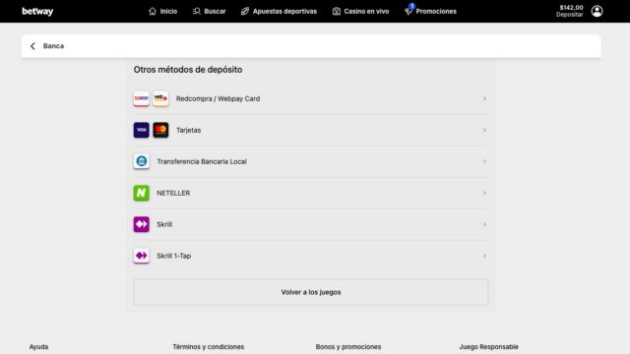Click chevron on Skrill 1-Tap row
This screenshot has height=354, width=630.
click(x=484, y=256)
